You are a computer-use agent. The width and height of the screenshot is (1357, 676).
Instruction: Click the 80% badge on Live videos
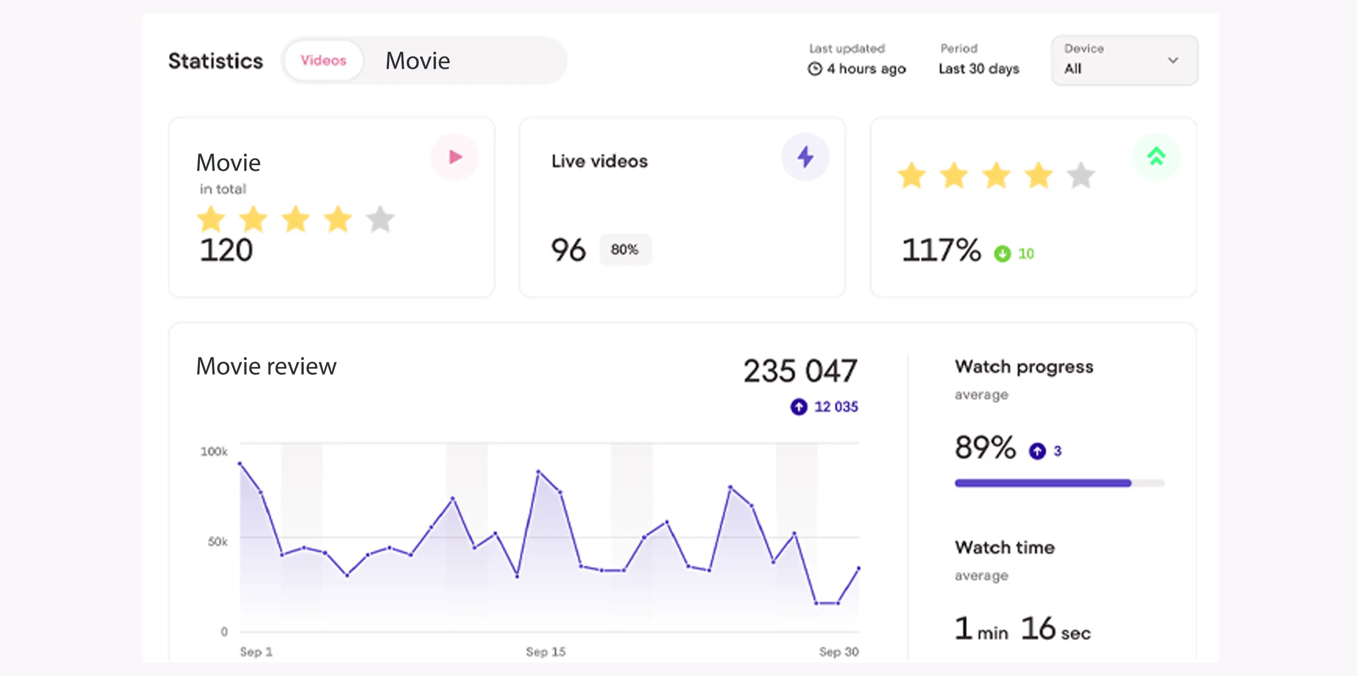(x=624, y=250)
